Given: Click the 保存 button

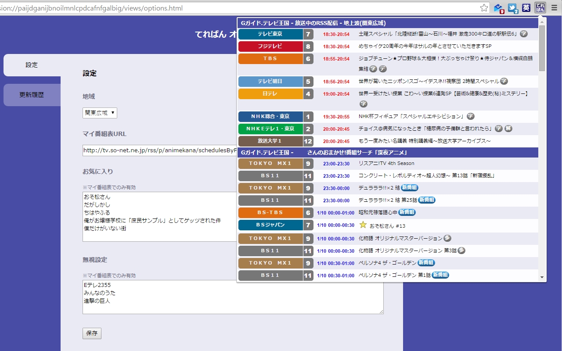Looking at the screenshot, I should tap(92, 333).
